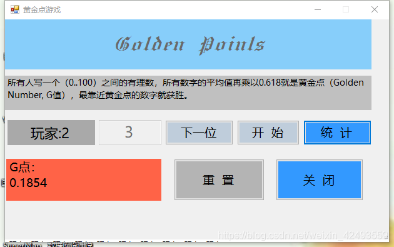
Task: Click the disabled maximize button
Action: pos(346,9)
